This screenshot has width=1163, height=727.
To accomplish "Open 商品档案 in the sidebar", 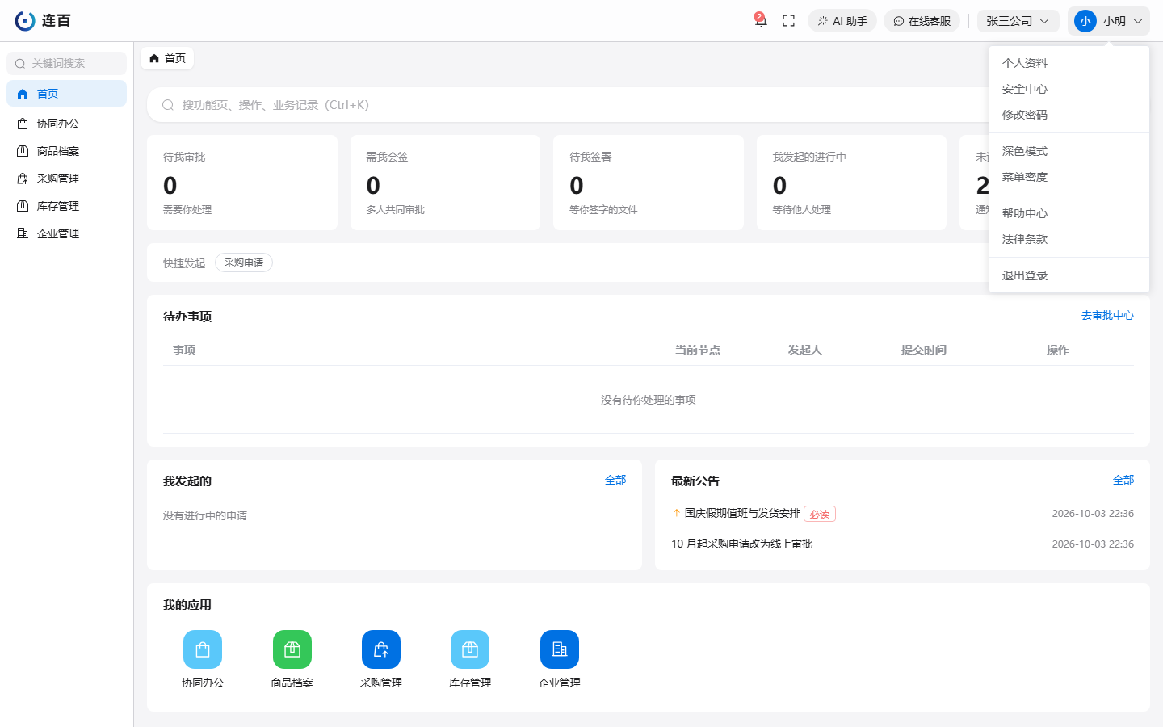I will point(66,151).
